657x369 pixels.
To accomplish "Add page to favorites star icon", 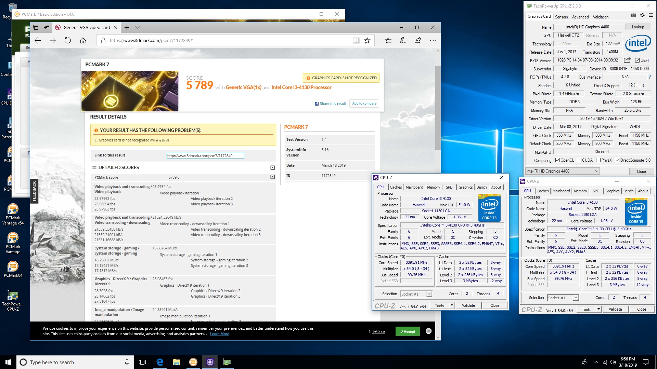I will click(x=367, y=40).
